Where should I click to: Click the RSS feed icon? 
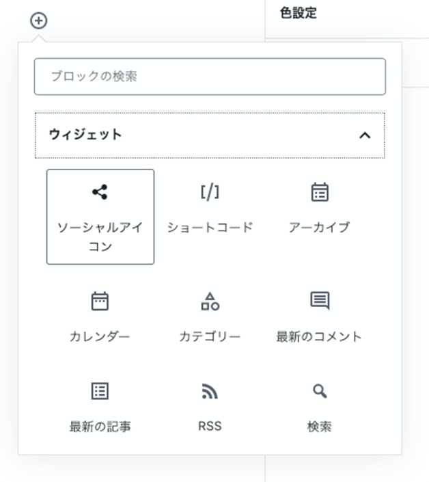[210, 391]
